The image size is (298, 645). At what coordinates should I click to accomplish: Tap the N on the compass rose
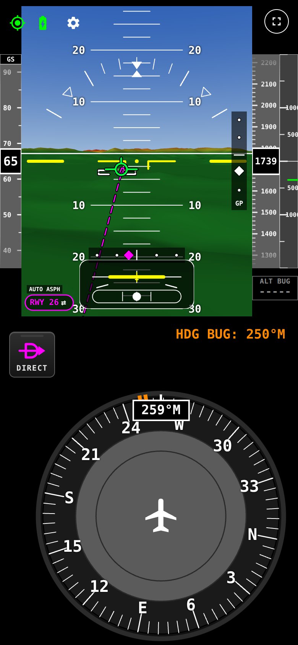253,535
